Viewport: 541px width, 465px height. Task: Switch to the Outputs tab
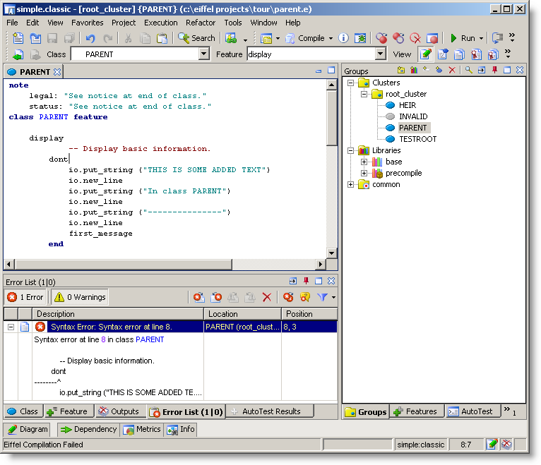119,411
